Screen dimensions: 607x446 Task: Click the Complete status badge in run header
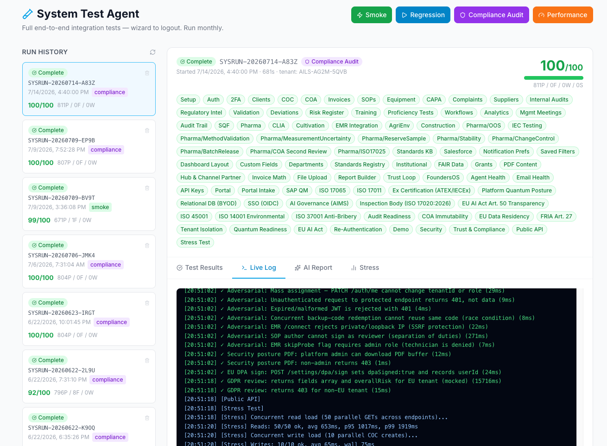coord(196,62)
